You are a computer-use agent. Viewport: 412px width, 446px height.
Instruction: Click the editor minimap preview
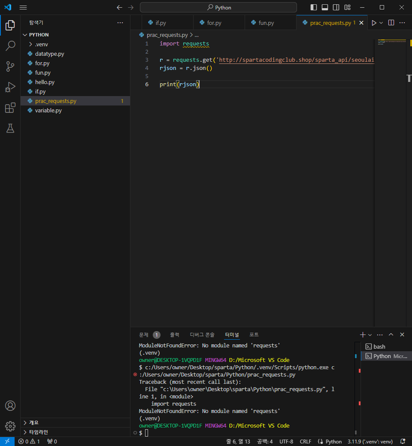(392, 42)
